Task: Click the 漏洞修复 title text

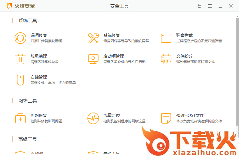Action: pos(39,35)
